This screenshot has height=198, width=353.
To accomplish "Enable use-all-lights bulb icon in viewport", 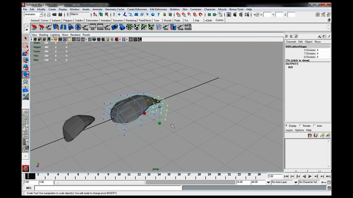I will point(108,39).
